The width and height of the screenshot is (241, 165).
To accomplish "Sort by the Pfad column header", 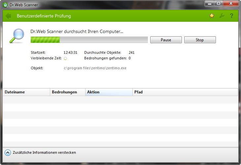I will click(185, 92).
